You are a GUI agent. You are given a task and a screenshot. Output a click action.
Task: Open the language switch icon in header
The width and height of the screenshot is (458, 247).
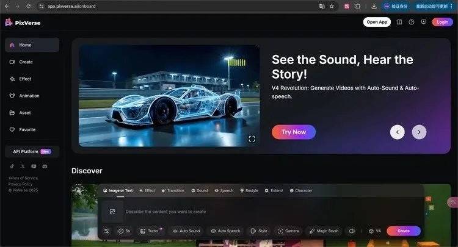424,22
